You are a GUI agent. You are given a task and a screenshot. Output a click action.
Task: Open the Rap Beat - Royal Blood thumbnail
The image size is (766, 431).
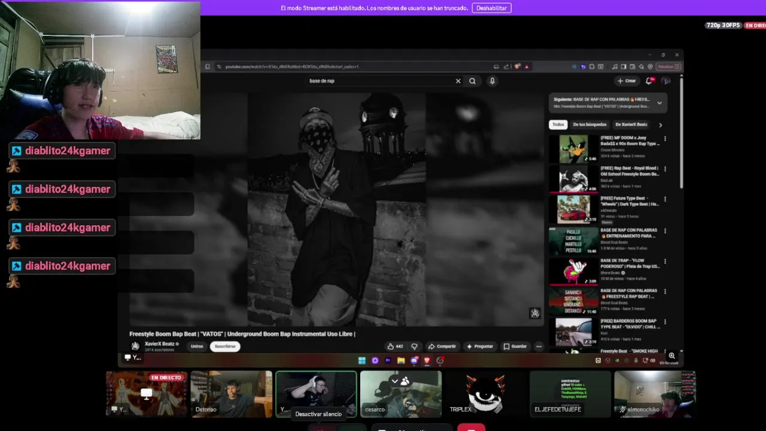[573, 179]
